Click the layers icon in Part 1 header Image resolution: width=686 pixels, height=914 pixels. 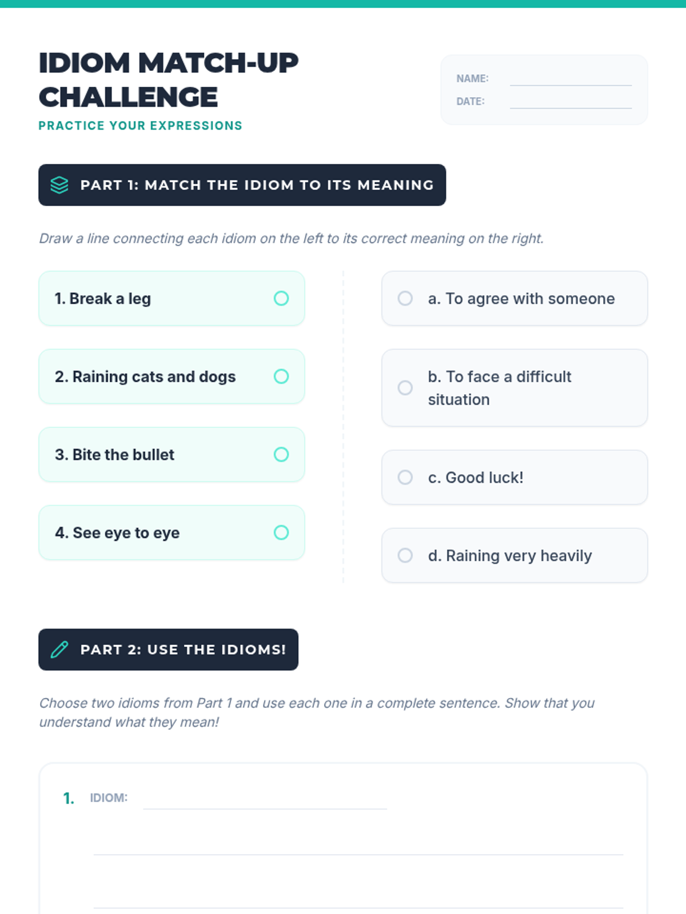click(59, 185)
